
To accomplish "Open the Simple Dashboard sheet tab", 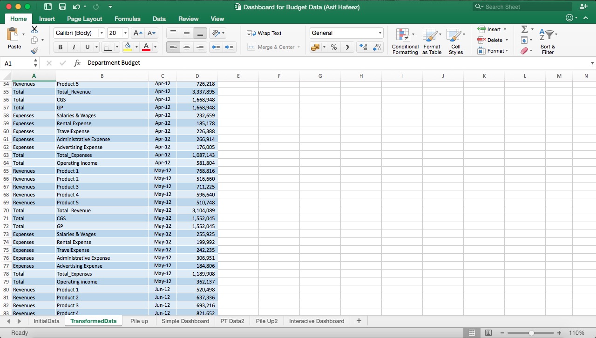I will point(185,321).
